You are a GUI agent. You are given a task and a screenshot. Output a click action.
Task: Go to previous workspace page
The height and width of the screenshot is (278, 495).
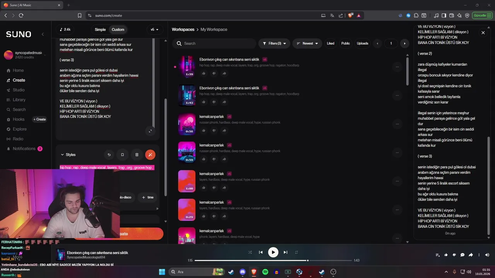coord(377,43)
